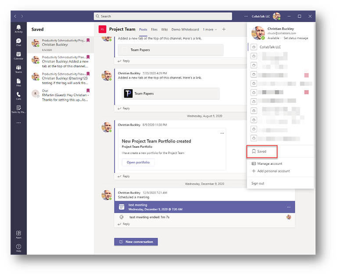
Task: Unsave bookmark on Productivity Schmoductivity/Proj item
Action: (x=88, y=40)
